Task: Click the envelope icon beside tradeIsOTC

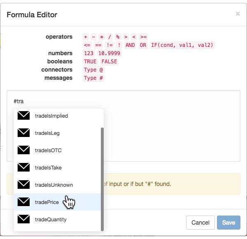Action: point(23,150)
